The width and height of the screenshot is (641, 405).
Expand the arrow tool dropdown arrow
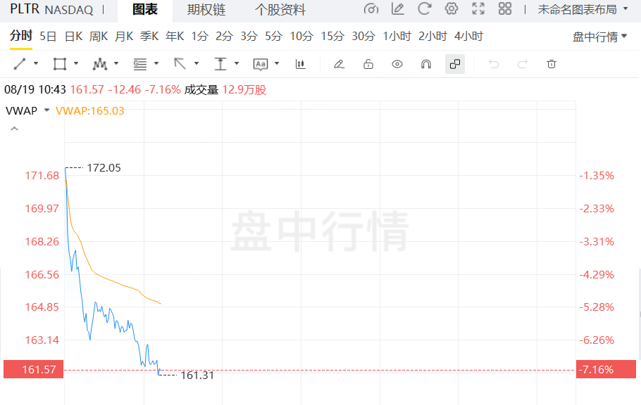click(x=197, y=63)
